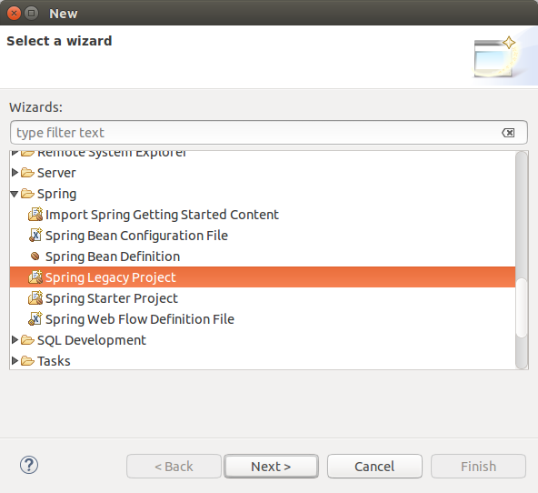Select Spring Bean Configuration File wizard
This screenshot has height=493, width=538.
[136, 236]
